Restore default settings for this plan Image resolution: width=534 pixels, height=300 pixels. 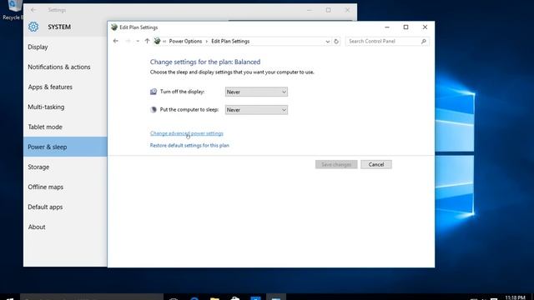tap(189, 145)
